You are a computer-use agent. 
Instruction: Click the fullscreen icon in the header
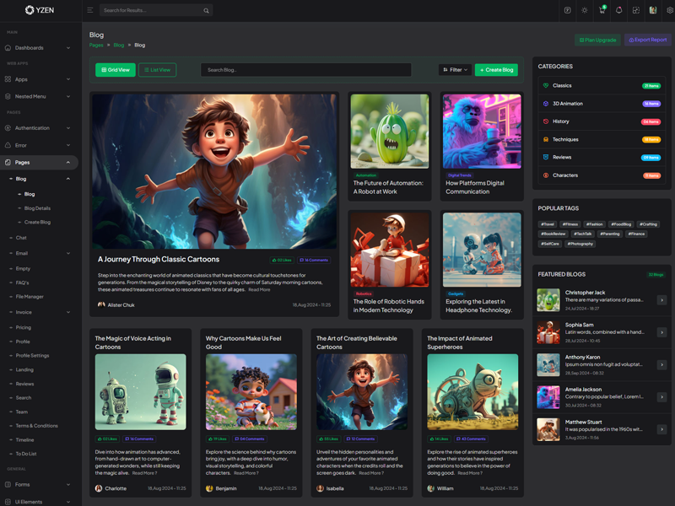635,10
